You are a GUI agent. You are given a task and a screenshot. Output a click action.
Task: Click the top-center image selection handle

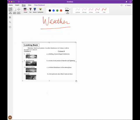(x=49, y=43)
